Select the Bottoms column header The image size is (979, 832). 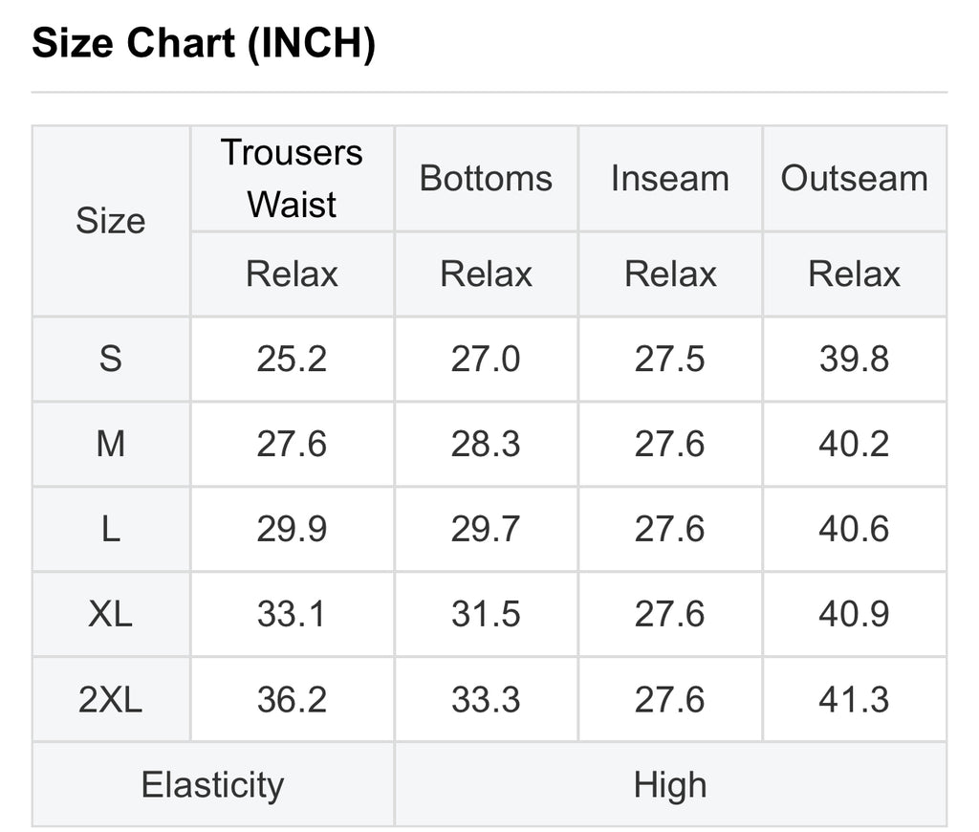pos(486,179)
